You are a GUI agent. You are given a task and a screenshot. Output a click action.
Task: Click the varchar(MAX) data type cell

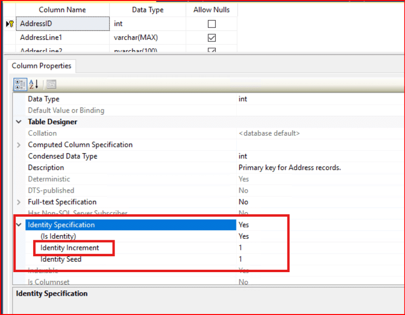(147, 38)
